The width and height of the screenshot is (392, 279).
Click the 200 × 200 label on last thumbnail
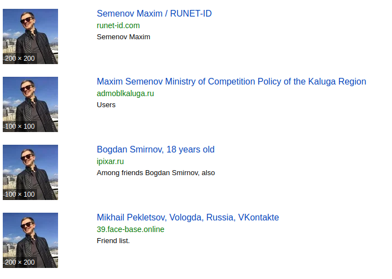20,262
